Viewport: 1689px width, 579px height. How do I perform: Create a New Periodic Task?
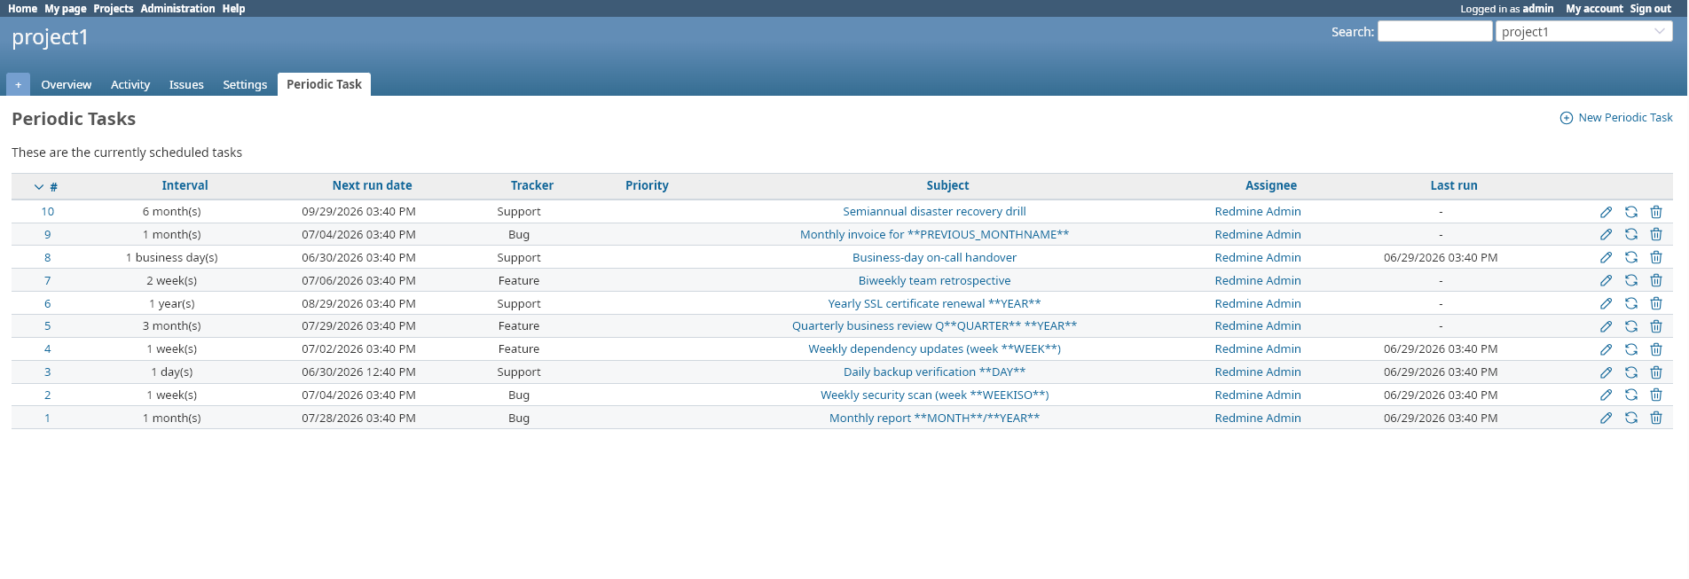pyautogui.click(x=1616, y=117)
